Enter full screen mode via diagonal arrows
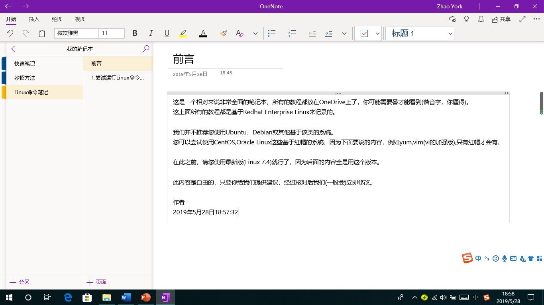The image size is (544, 305). pos(522,19)
